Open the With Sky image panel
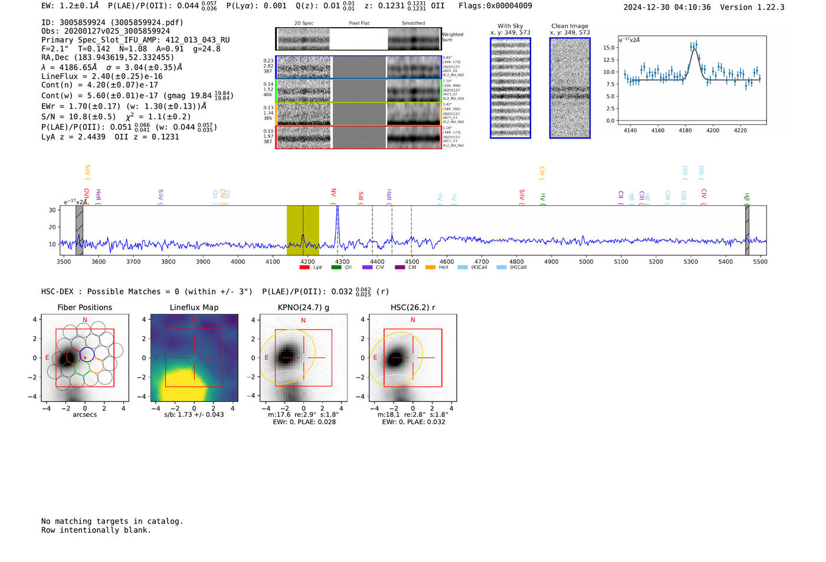Viewport: 826px width, 562px height. (510, 88)
